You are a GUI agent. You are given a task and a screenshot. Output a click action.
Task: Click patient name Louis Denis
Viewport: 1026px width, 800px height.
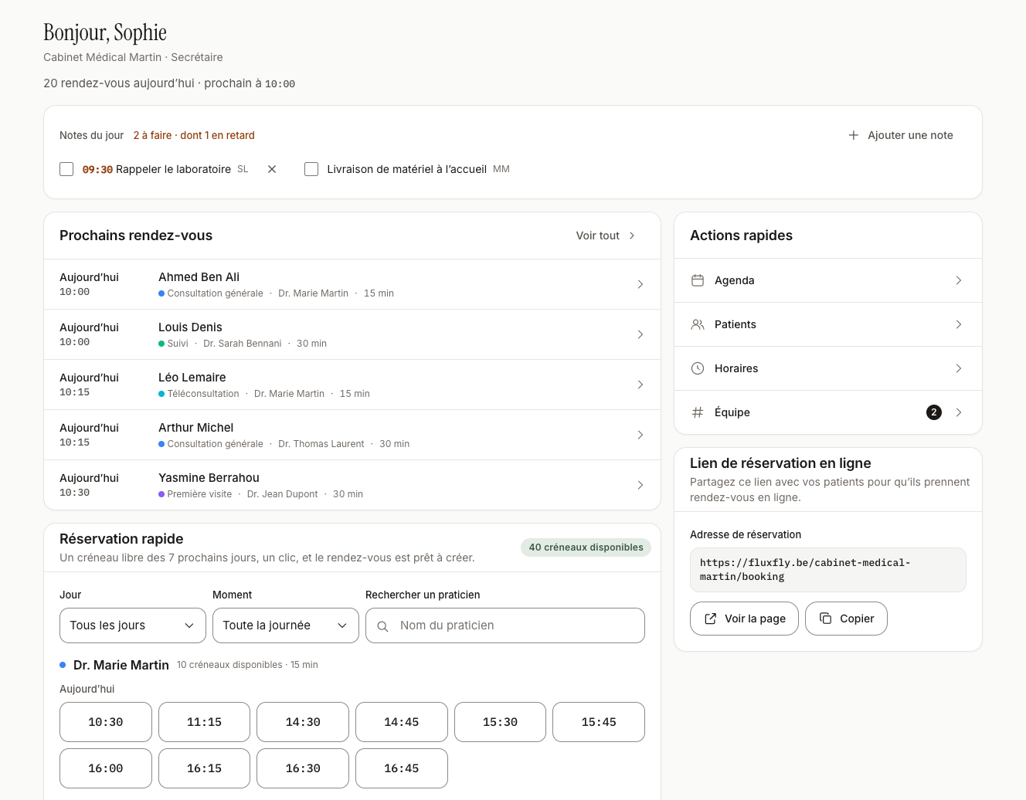point(190,327)
